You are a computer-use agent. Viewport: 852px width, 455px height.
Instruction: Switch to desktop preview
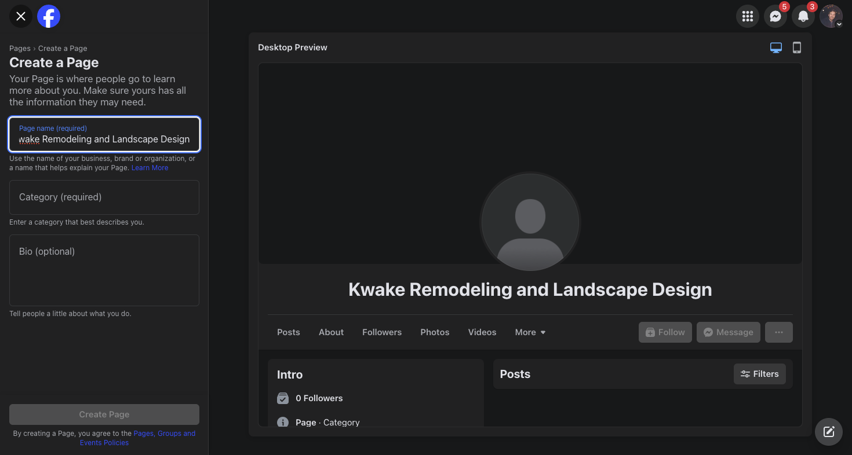776,47
